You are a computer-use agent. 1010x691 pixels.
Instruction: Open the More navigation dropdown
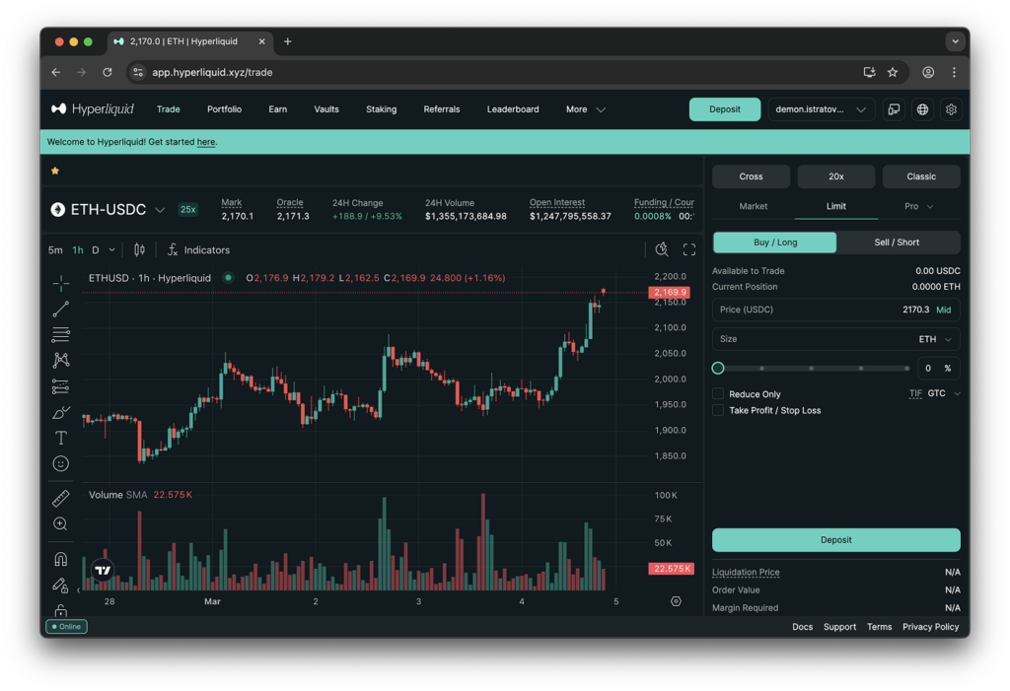585,109
